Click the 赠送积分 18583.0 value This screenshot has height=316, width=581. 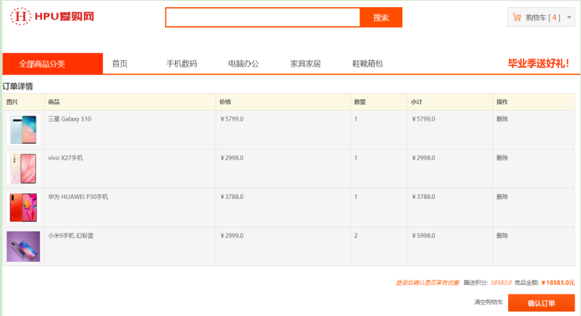tap(501, 283)
